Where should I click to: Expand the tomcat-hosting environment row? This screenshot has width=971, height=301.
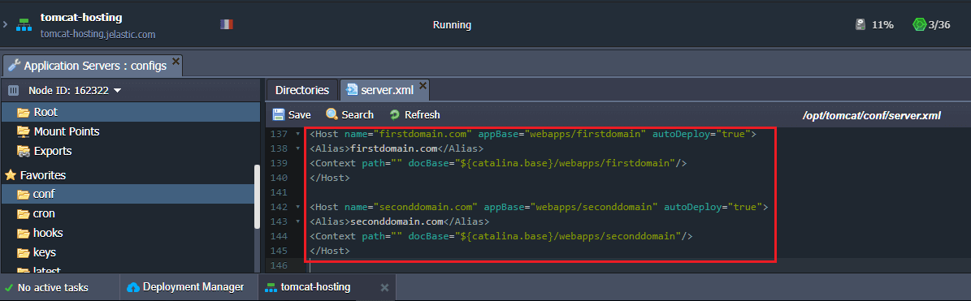pyautogui.click(x=5, y=24)
